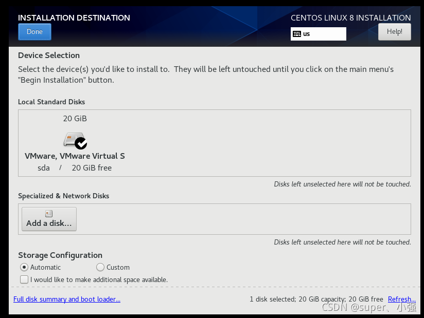Click the checkmark badge on the sda disk
424x318 pixels.
pos(81,143)
